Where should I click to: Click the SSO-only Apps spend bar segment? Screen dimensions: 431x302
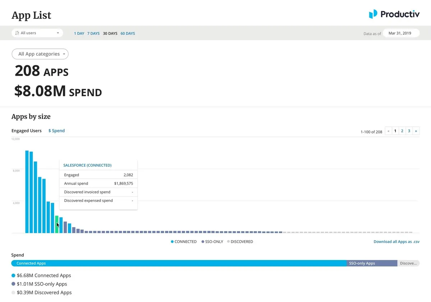372,263
